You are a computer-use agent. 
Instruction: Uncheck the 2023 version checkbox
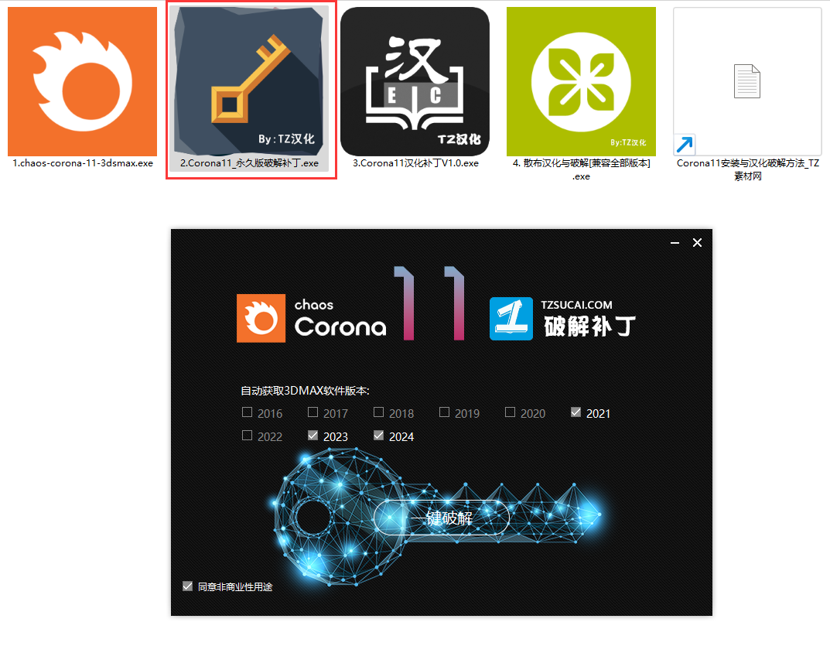point(313,436)
